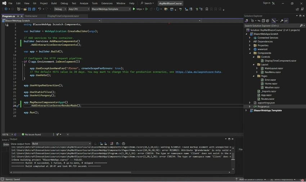Click the Hot Reload circular arrow icon
Viewport: 306px width, 182px height.
coord(158,9)
